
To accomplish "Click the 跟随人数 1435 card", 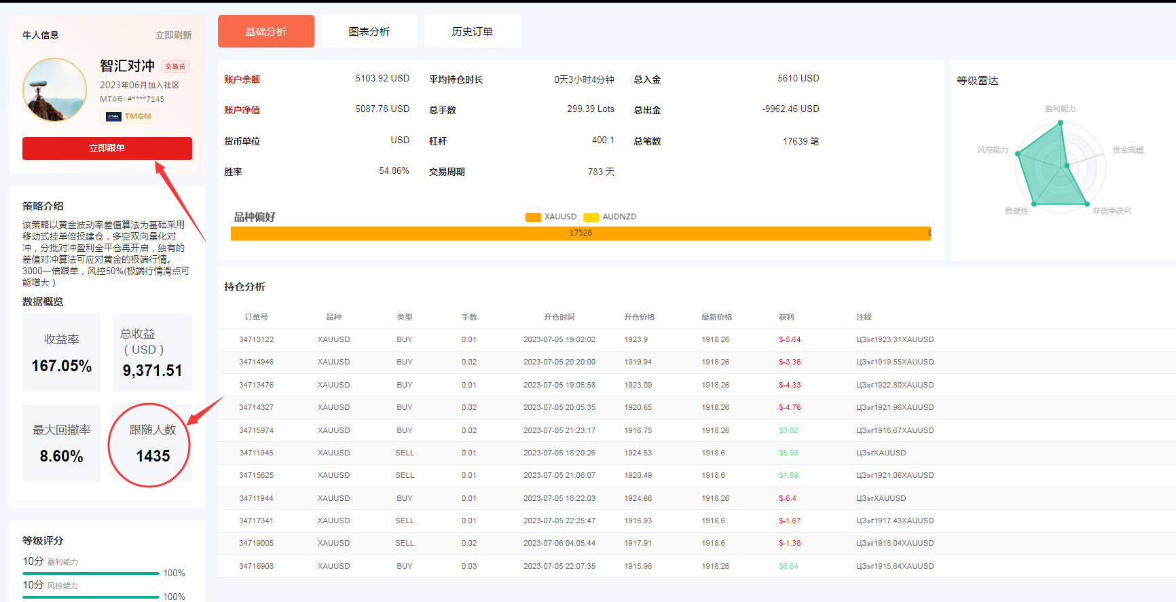I will 153,443.
